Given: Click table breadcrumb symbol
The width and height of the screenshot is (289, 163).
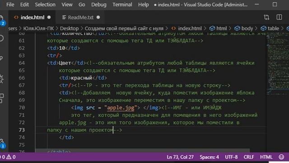Looking at the screenshot, I should (x=270, y=29).
